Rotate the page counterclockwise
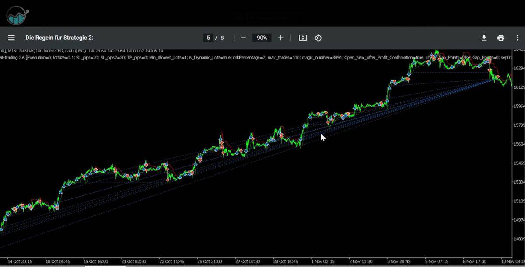Image resolution: width=525 pixels, height=267 pixels. tap(318, 38)
